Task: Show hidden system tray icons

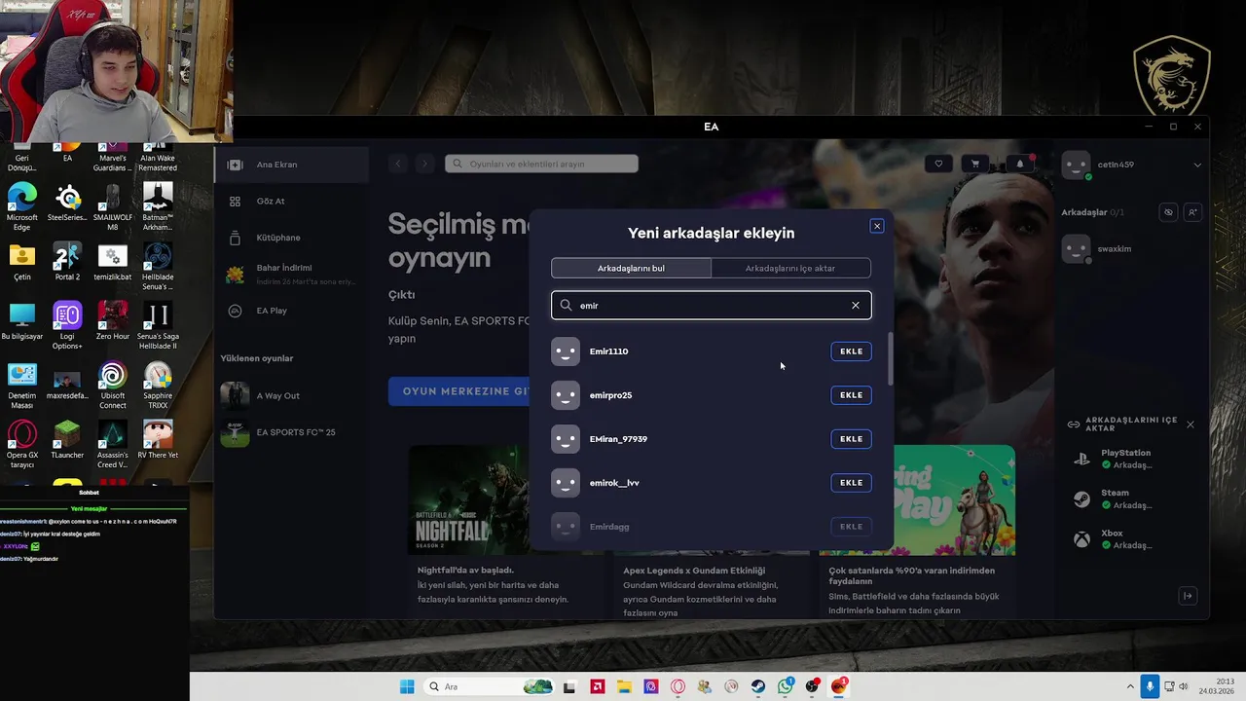Action: click(x=1130, y=686)
